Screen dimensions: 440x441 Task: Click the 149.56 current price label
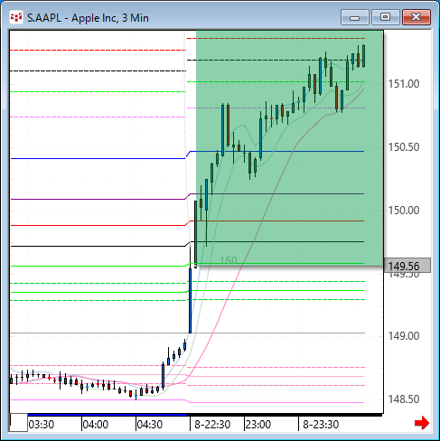tap(407, 266)
